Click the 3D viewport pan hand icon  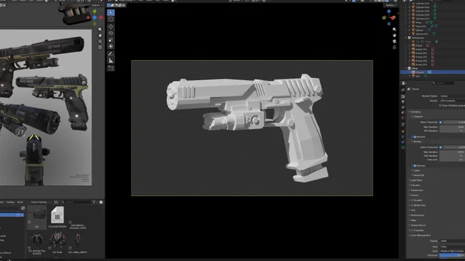pyautogui.click(x=394, y=36)
